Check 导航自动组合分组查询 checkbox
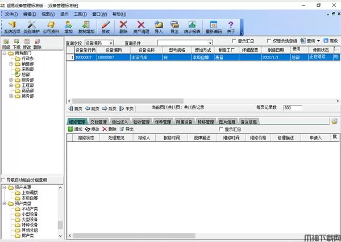 click(4, 180)
